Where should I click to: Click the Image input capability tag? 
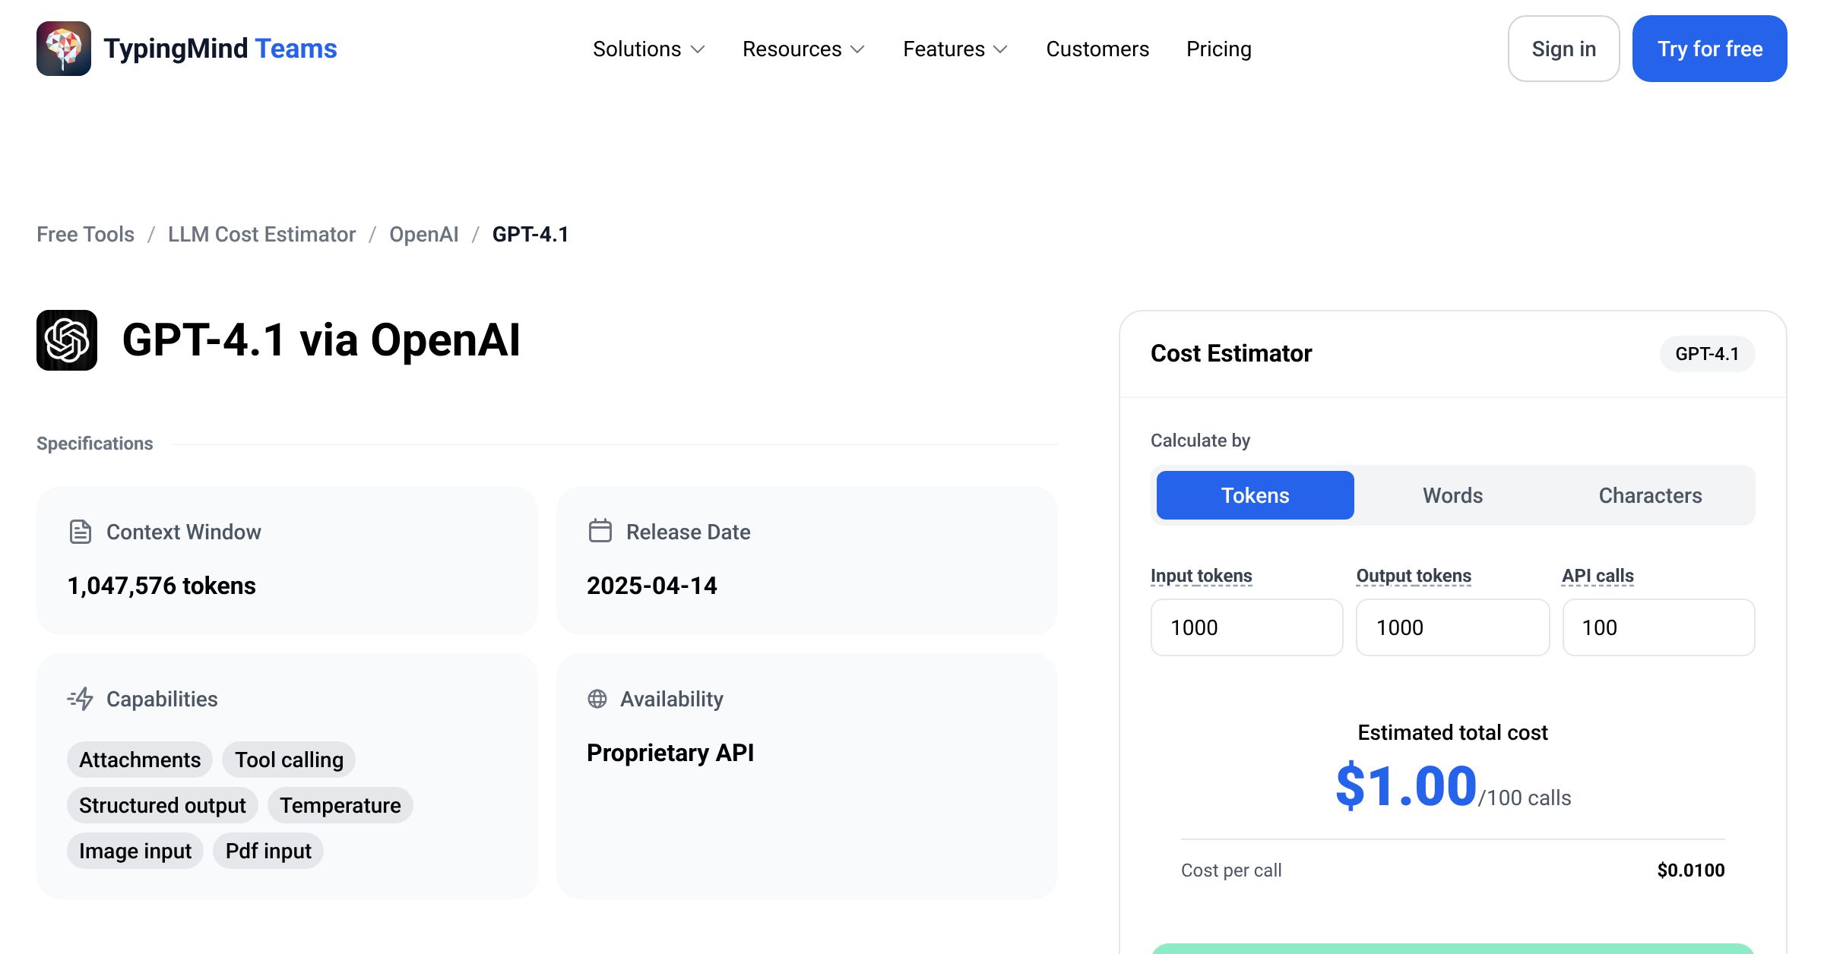[x=135, y=851]
